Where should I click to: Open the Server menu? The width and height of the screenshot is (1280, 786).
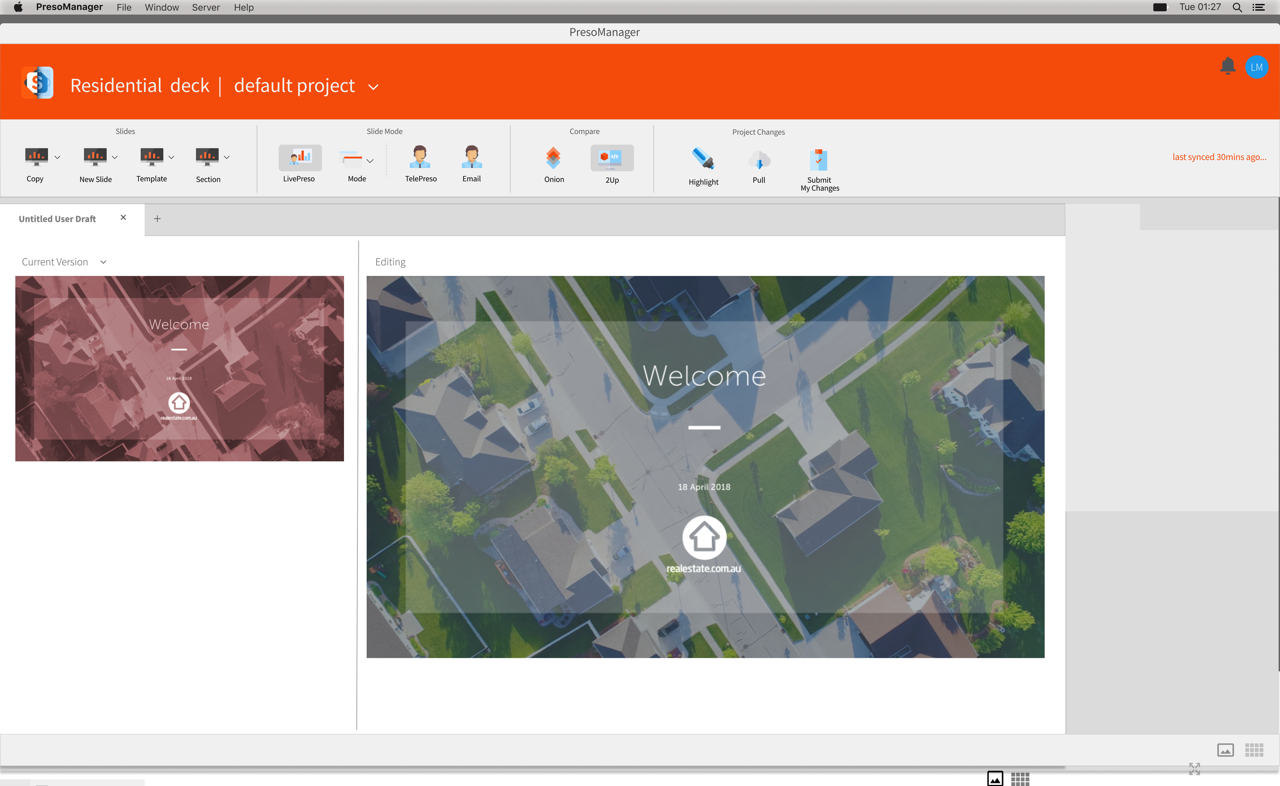(205, 7)
